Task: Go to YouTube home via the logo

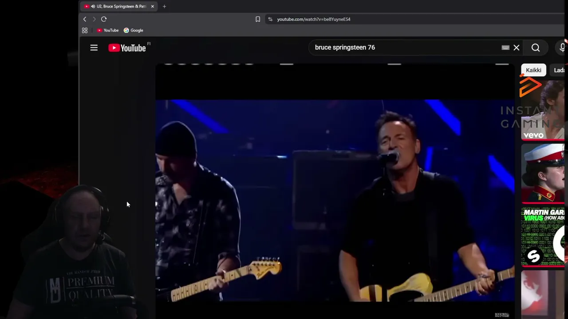Action: point(127,48)
